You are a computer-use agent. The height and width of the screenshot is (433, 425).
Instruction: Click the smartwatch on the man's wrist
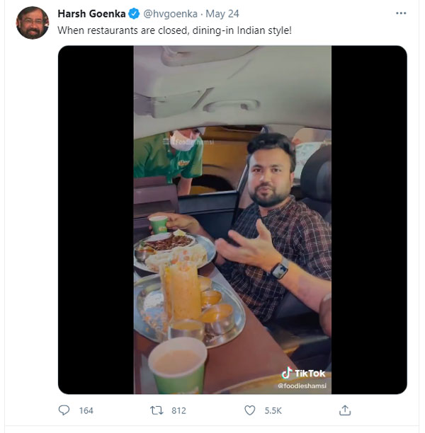point(279,270)
